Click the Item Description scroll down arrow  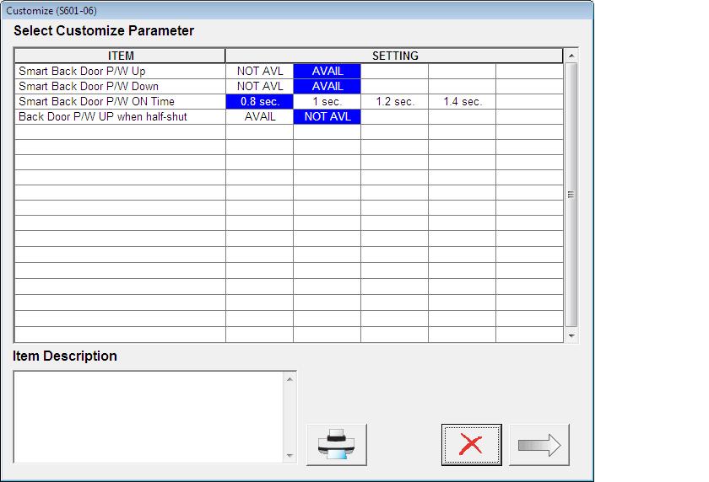[x=290, y=456]
